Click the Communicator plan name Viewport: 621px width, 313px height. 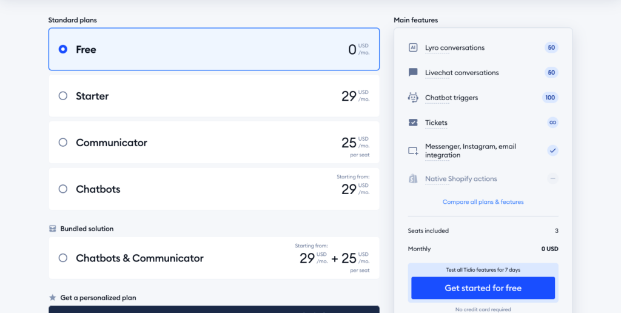click(x=112, y=142)
